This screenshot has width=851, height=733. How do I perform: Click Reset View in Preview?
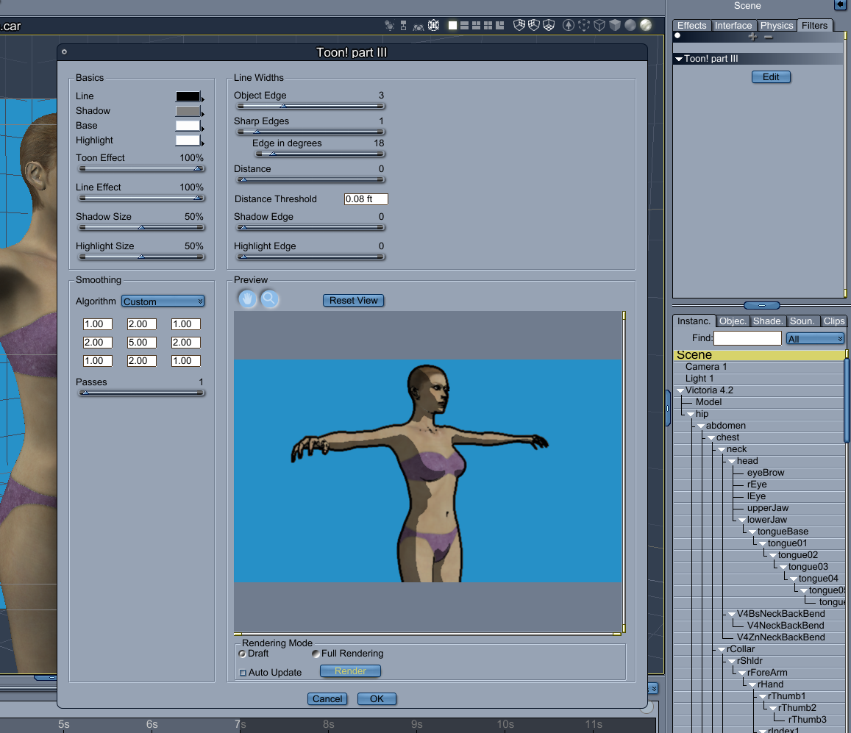[353, 301]
